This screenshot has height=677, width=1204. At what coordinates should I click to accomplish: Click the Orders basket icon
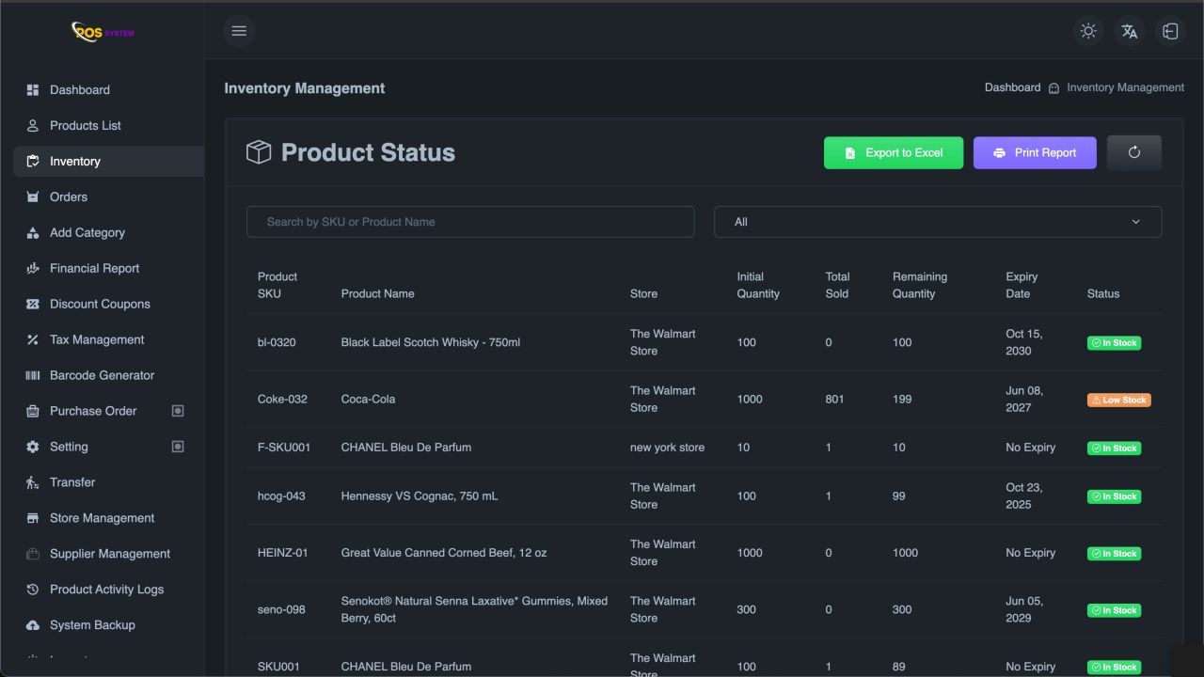click(x=33, y=197)
